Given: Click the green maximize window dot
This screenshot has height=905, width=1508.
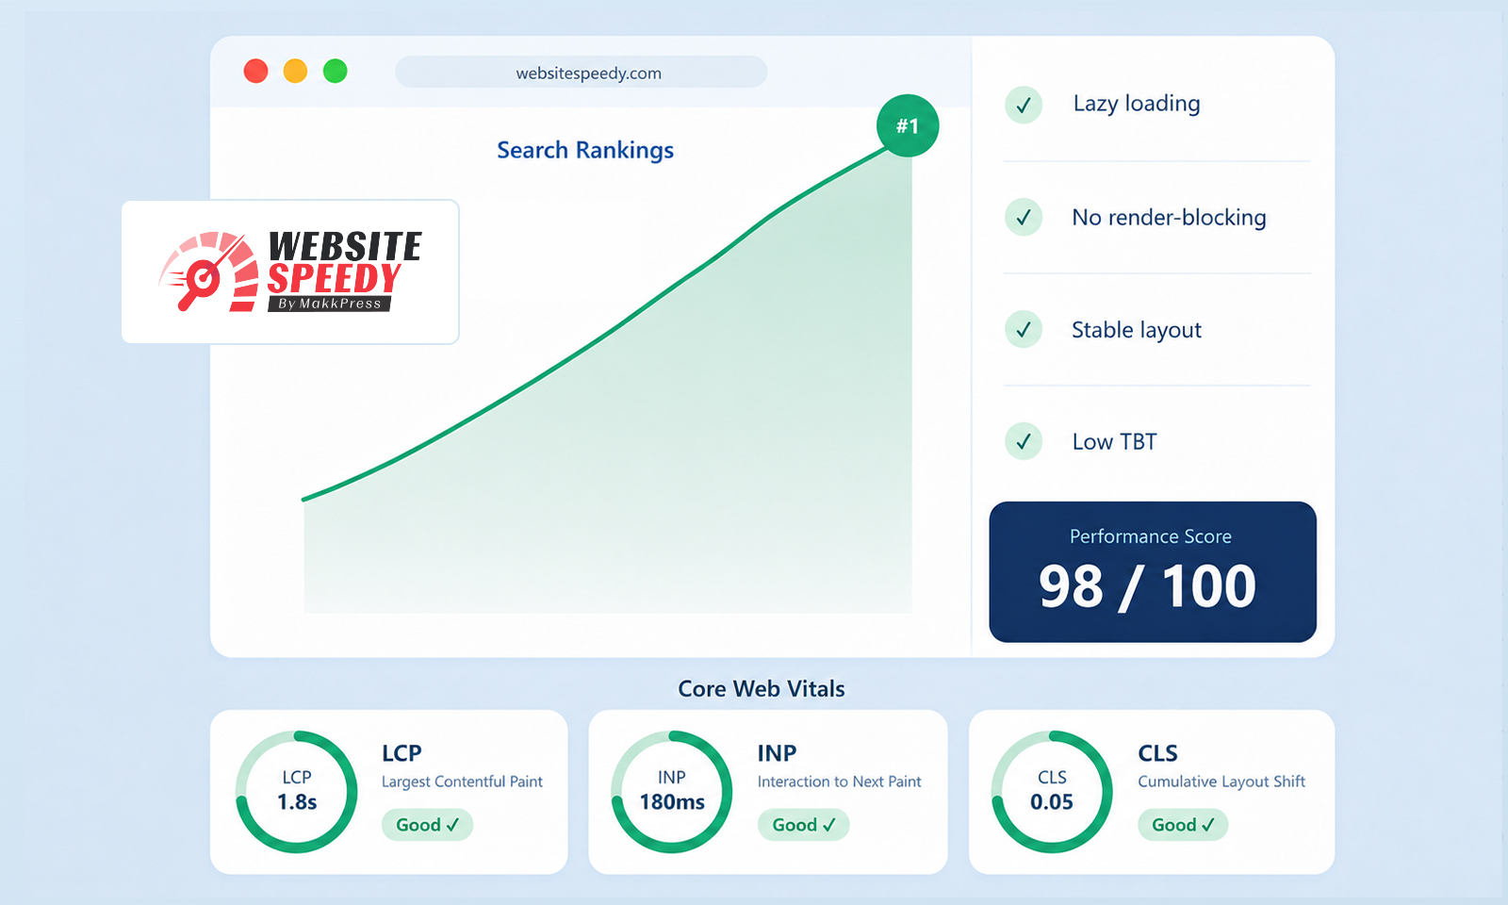Looking at the screenshot, I should click(x=336, y=71).
